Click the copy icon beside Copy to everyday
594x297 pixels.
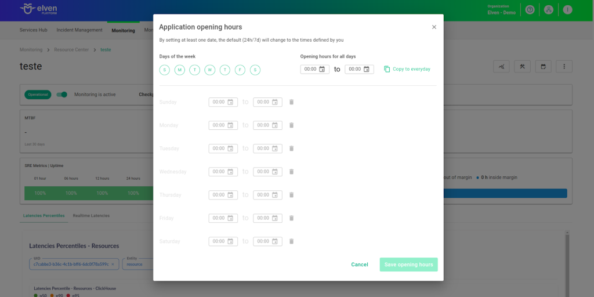click(x=387, y=69)
